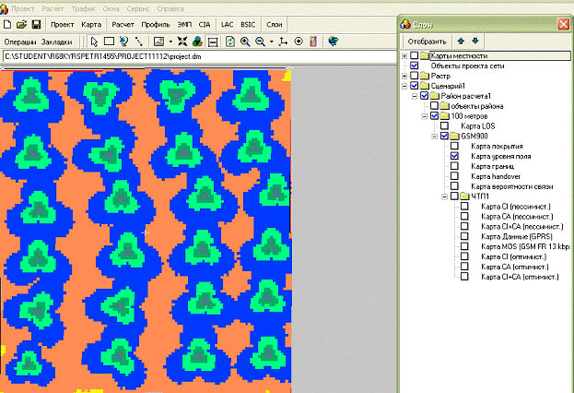Image resolution: width=574 pixels, height=393 pixels.
Task: Expand the Карты местности tree node
Action: point(404,57)
